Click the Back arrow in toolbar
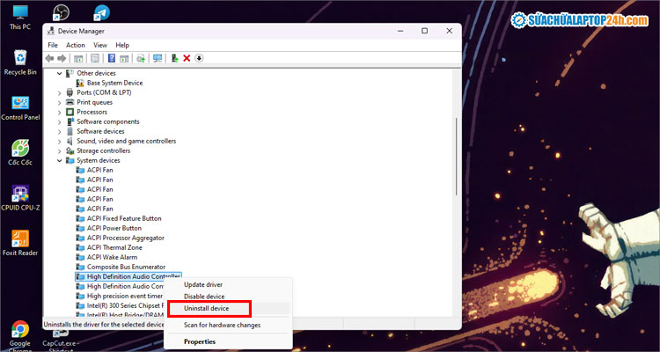This screenshot has width=660, height=352. click(x=49, y=58)
